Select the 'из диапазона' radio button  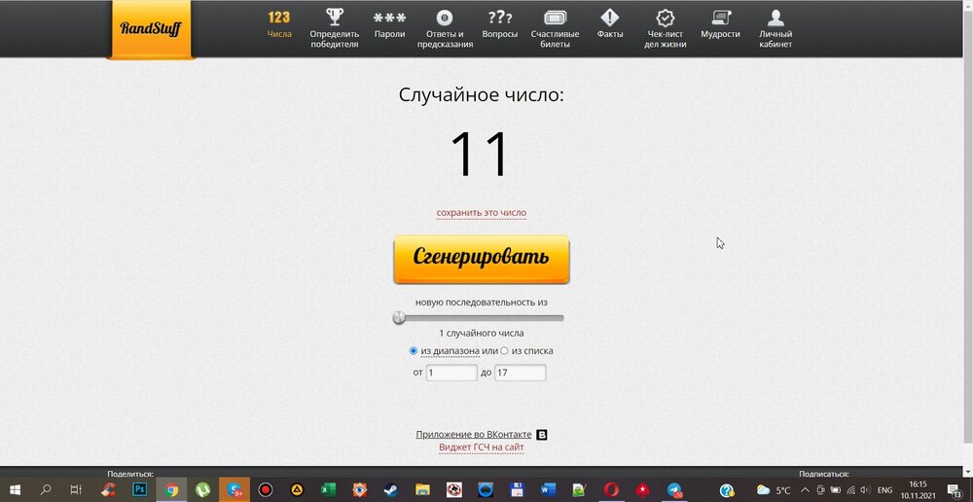pos(414,351)
